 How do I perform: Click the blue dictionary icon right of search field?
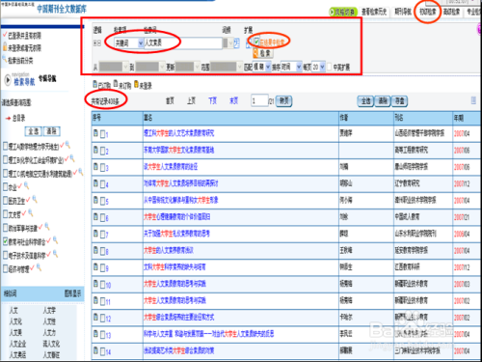[236, 43]
